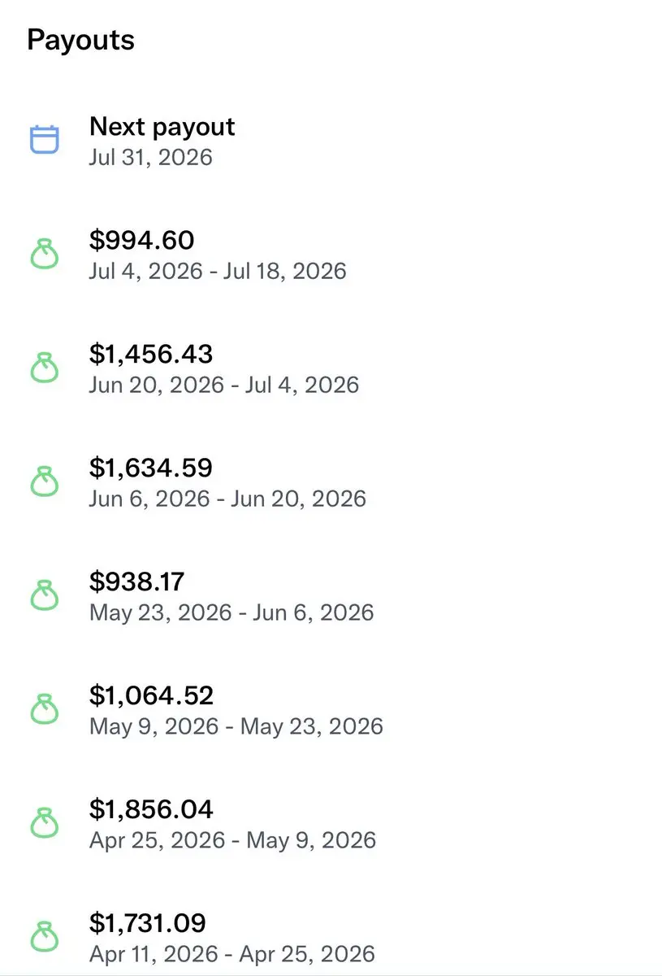The width and height of the screenshot is (662, 976).
Task: Click money bag icon next to $1,064.52
Action: (x=45, y=709)
